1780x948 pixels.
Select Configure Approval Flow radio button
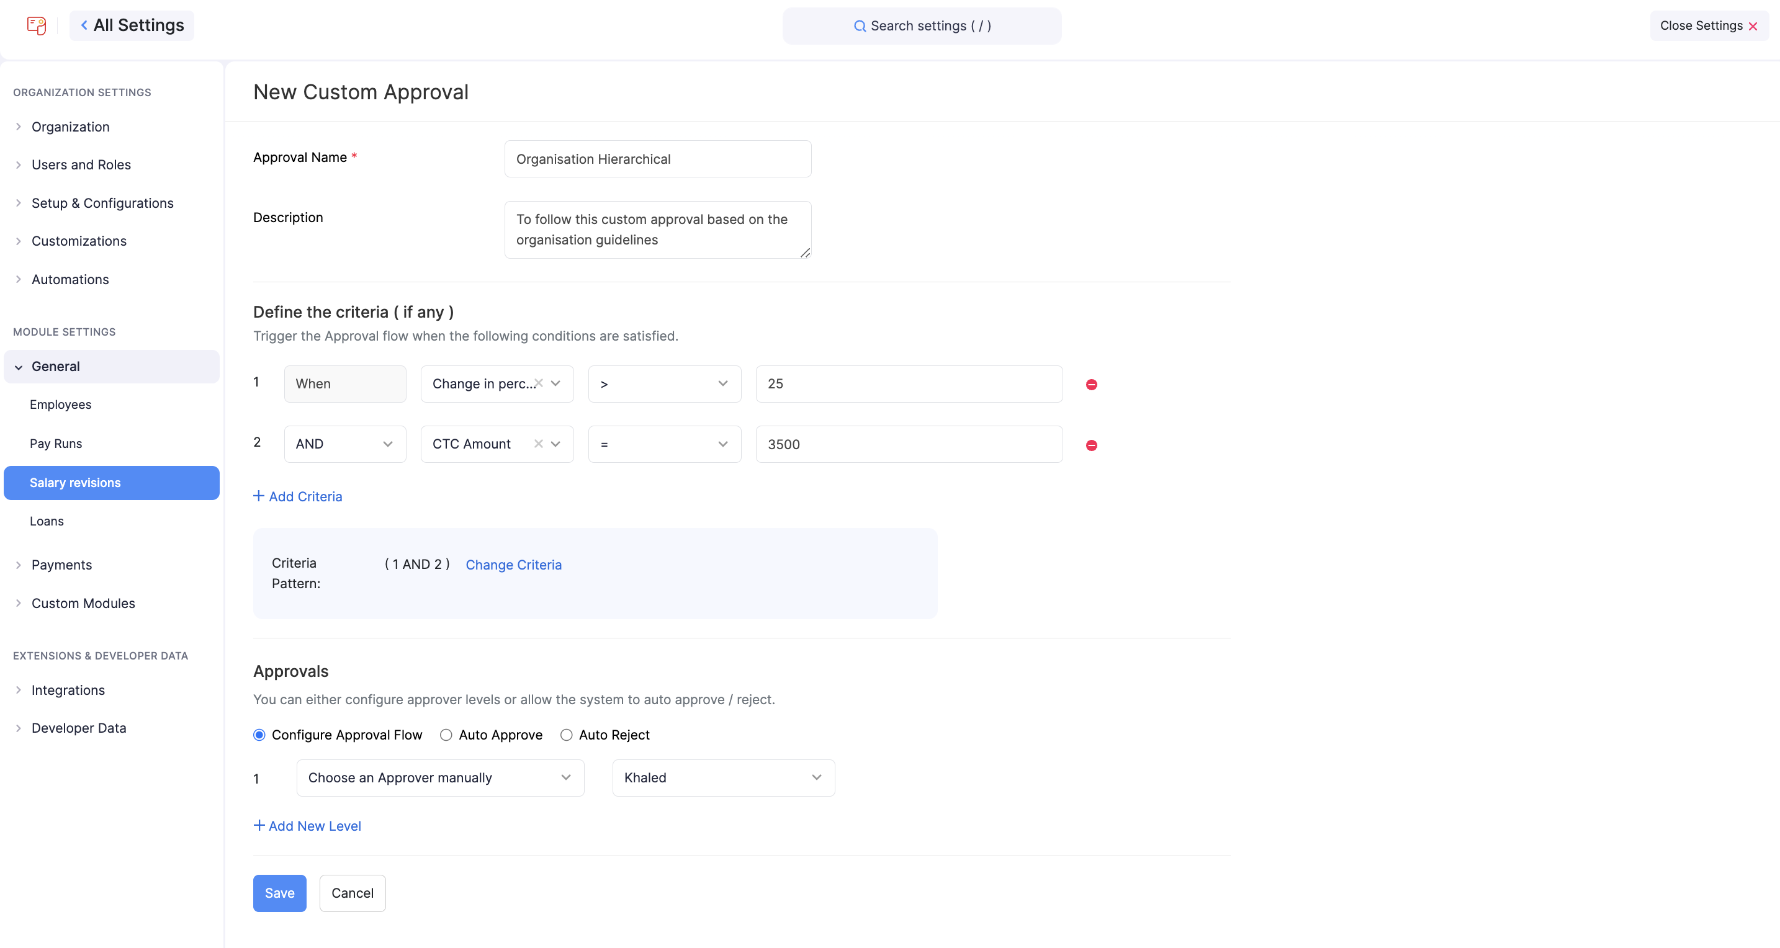[x=259, y=735]
